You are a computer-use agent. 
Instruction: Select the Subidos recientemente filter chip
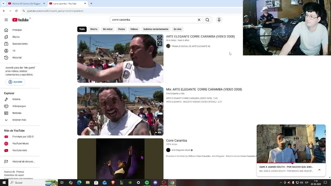pyautogui.click(x=156, y=29)
